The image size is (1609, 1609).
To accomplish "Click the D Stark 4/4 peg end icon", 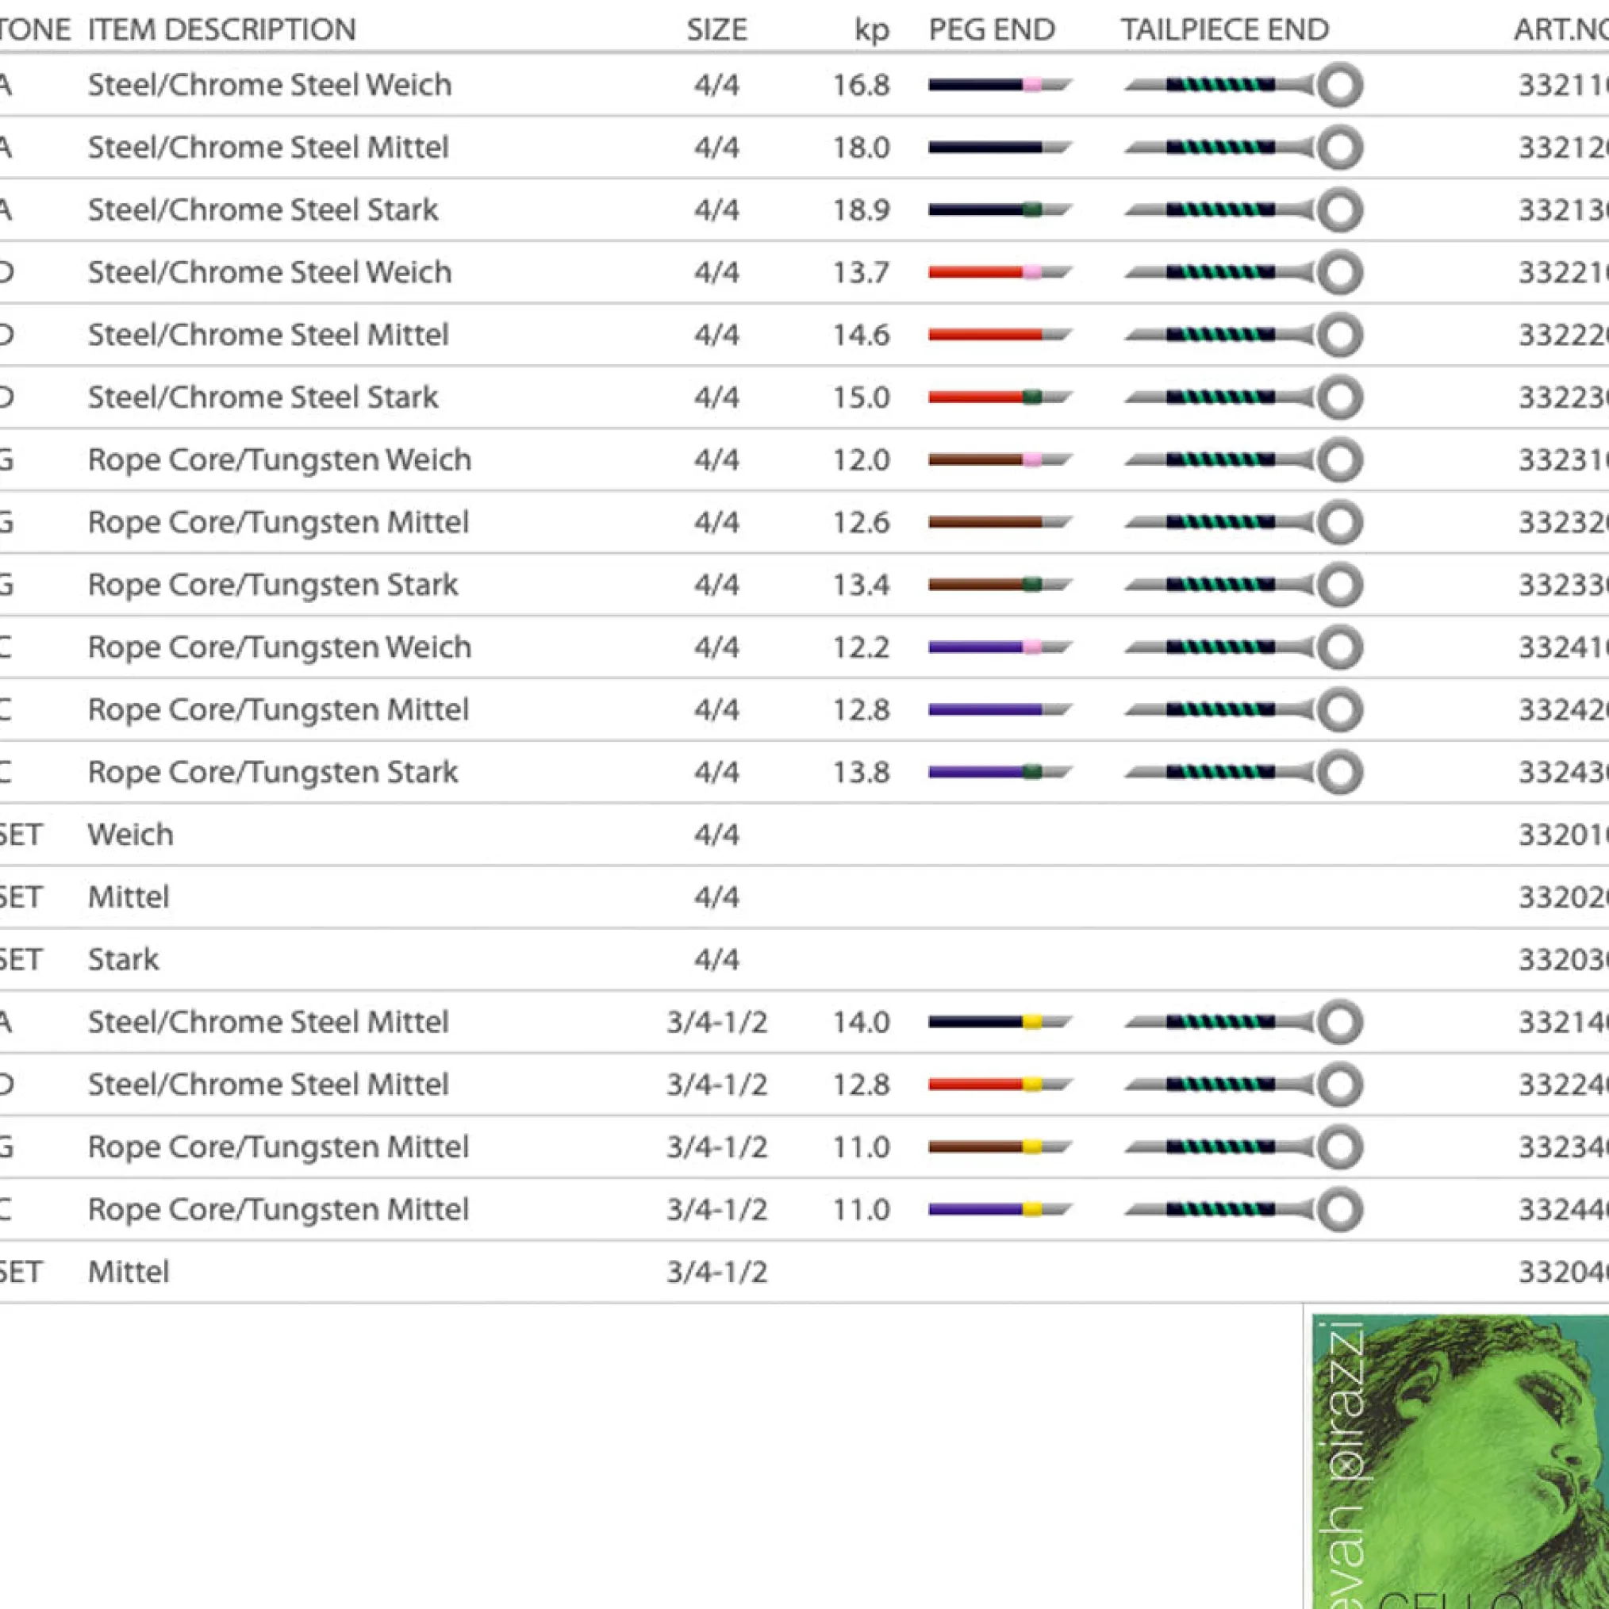I will click(999, 397).
